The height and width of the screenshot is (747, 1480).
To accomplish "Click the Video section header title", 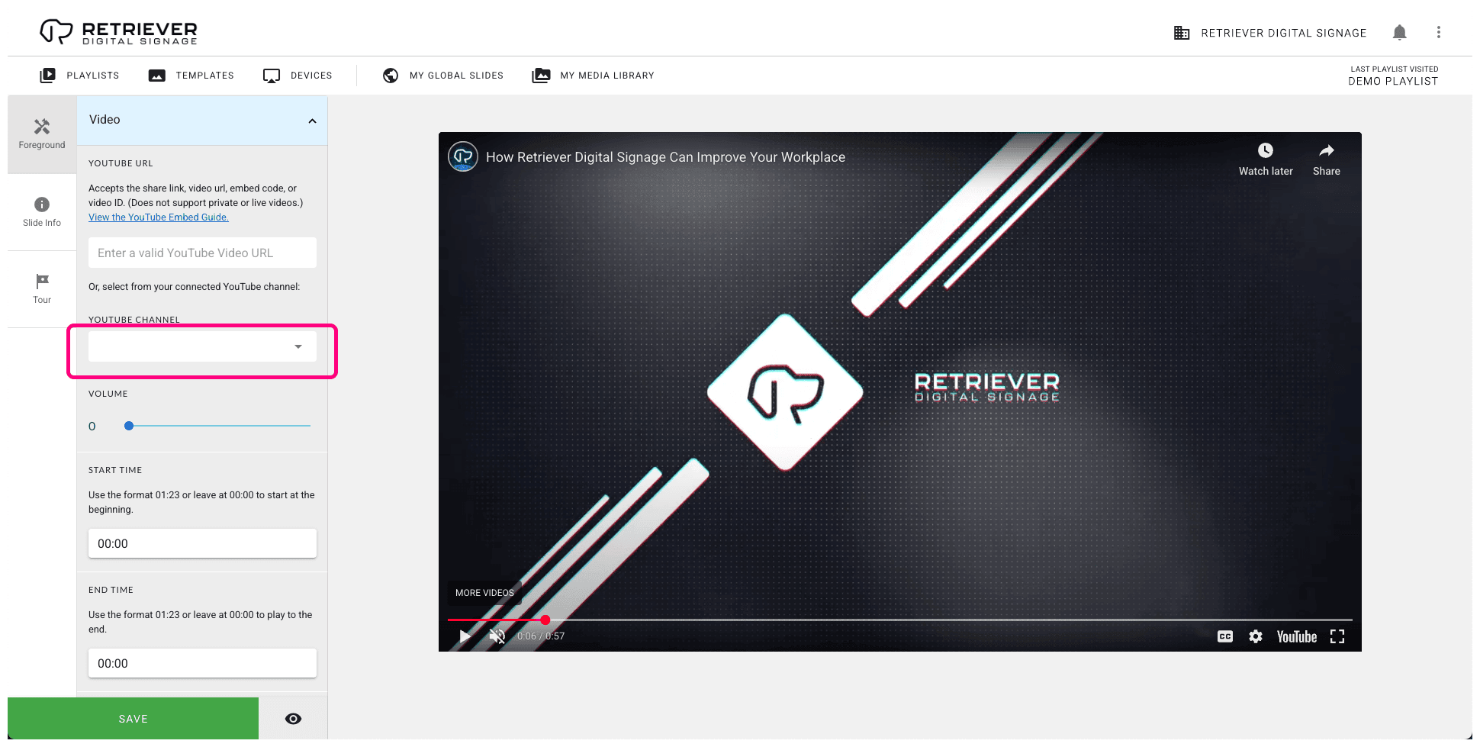I will click(105, 120).
